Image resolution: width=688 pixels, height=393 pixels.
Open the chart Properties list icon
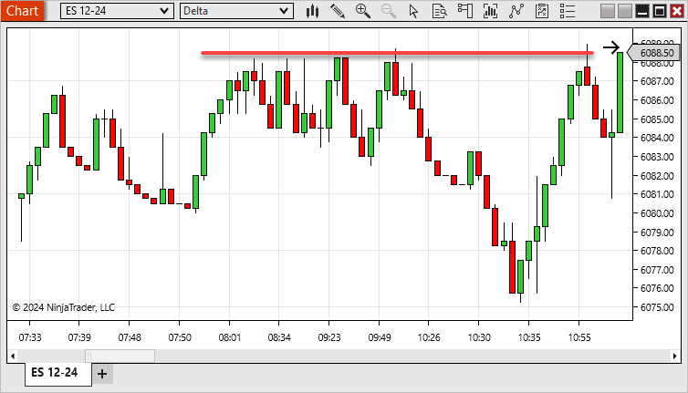pos(568,11)
